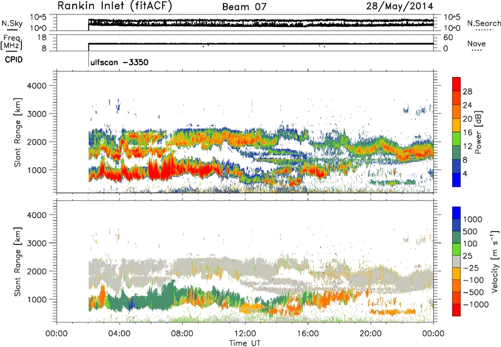Pick the red top segment of the power colorbar
The height and width of the screenshot is (347, 501).
point(457,85)
